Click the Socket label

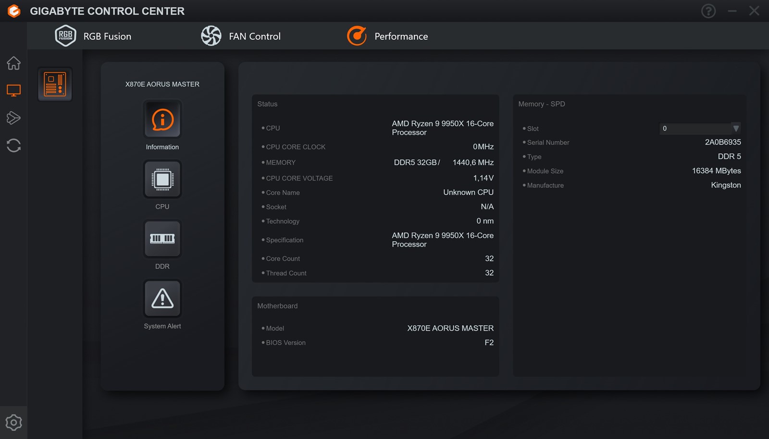point(276,207)
